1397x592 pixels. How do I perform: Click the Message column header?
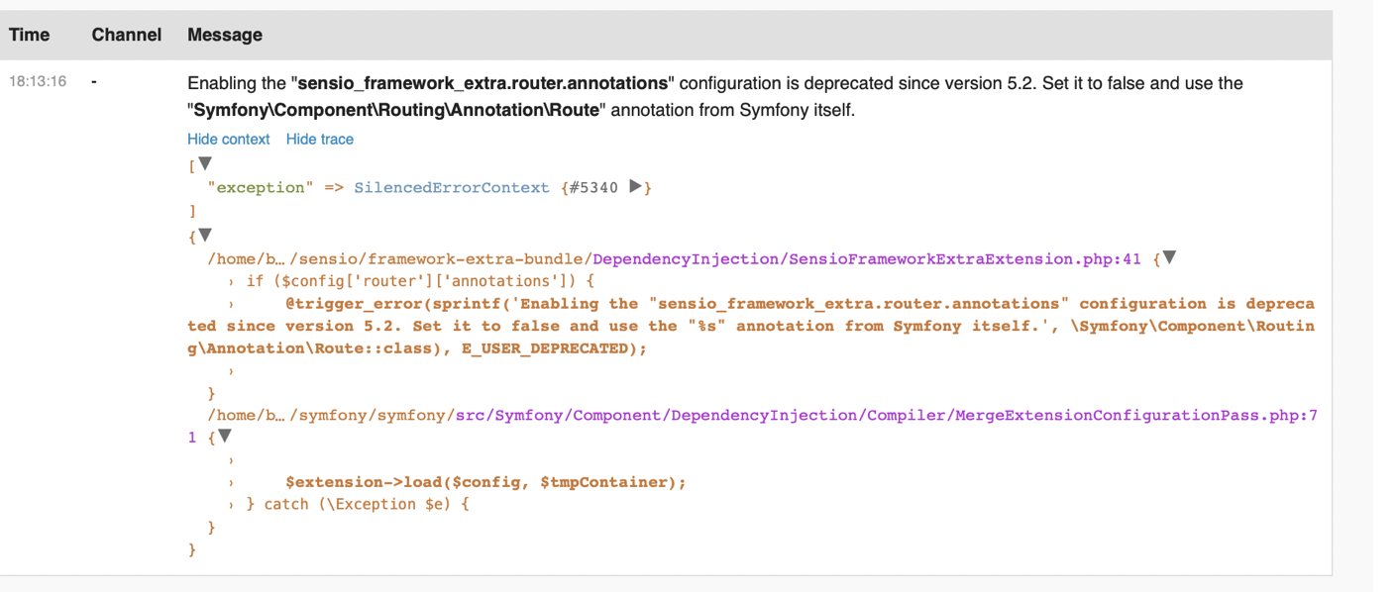coord(225,35)
